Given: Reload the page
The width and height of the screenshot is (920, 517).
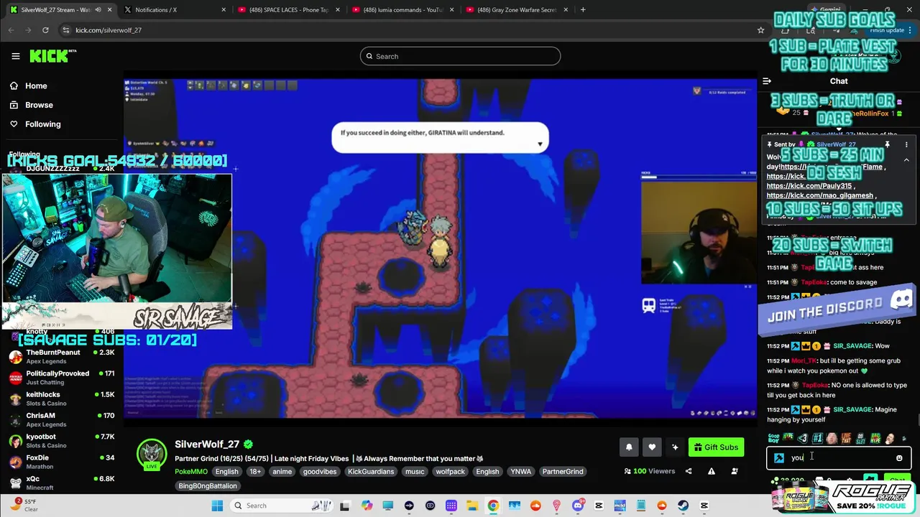Looking at the screenshot, I should pyautogui.click(x=45, y=30).
